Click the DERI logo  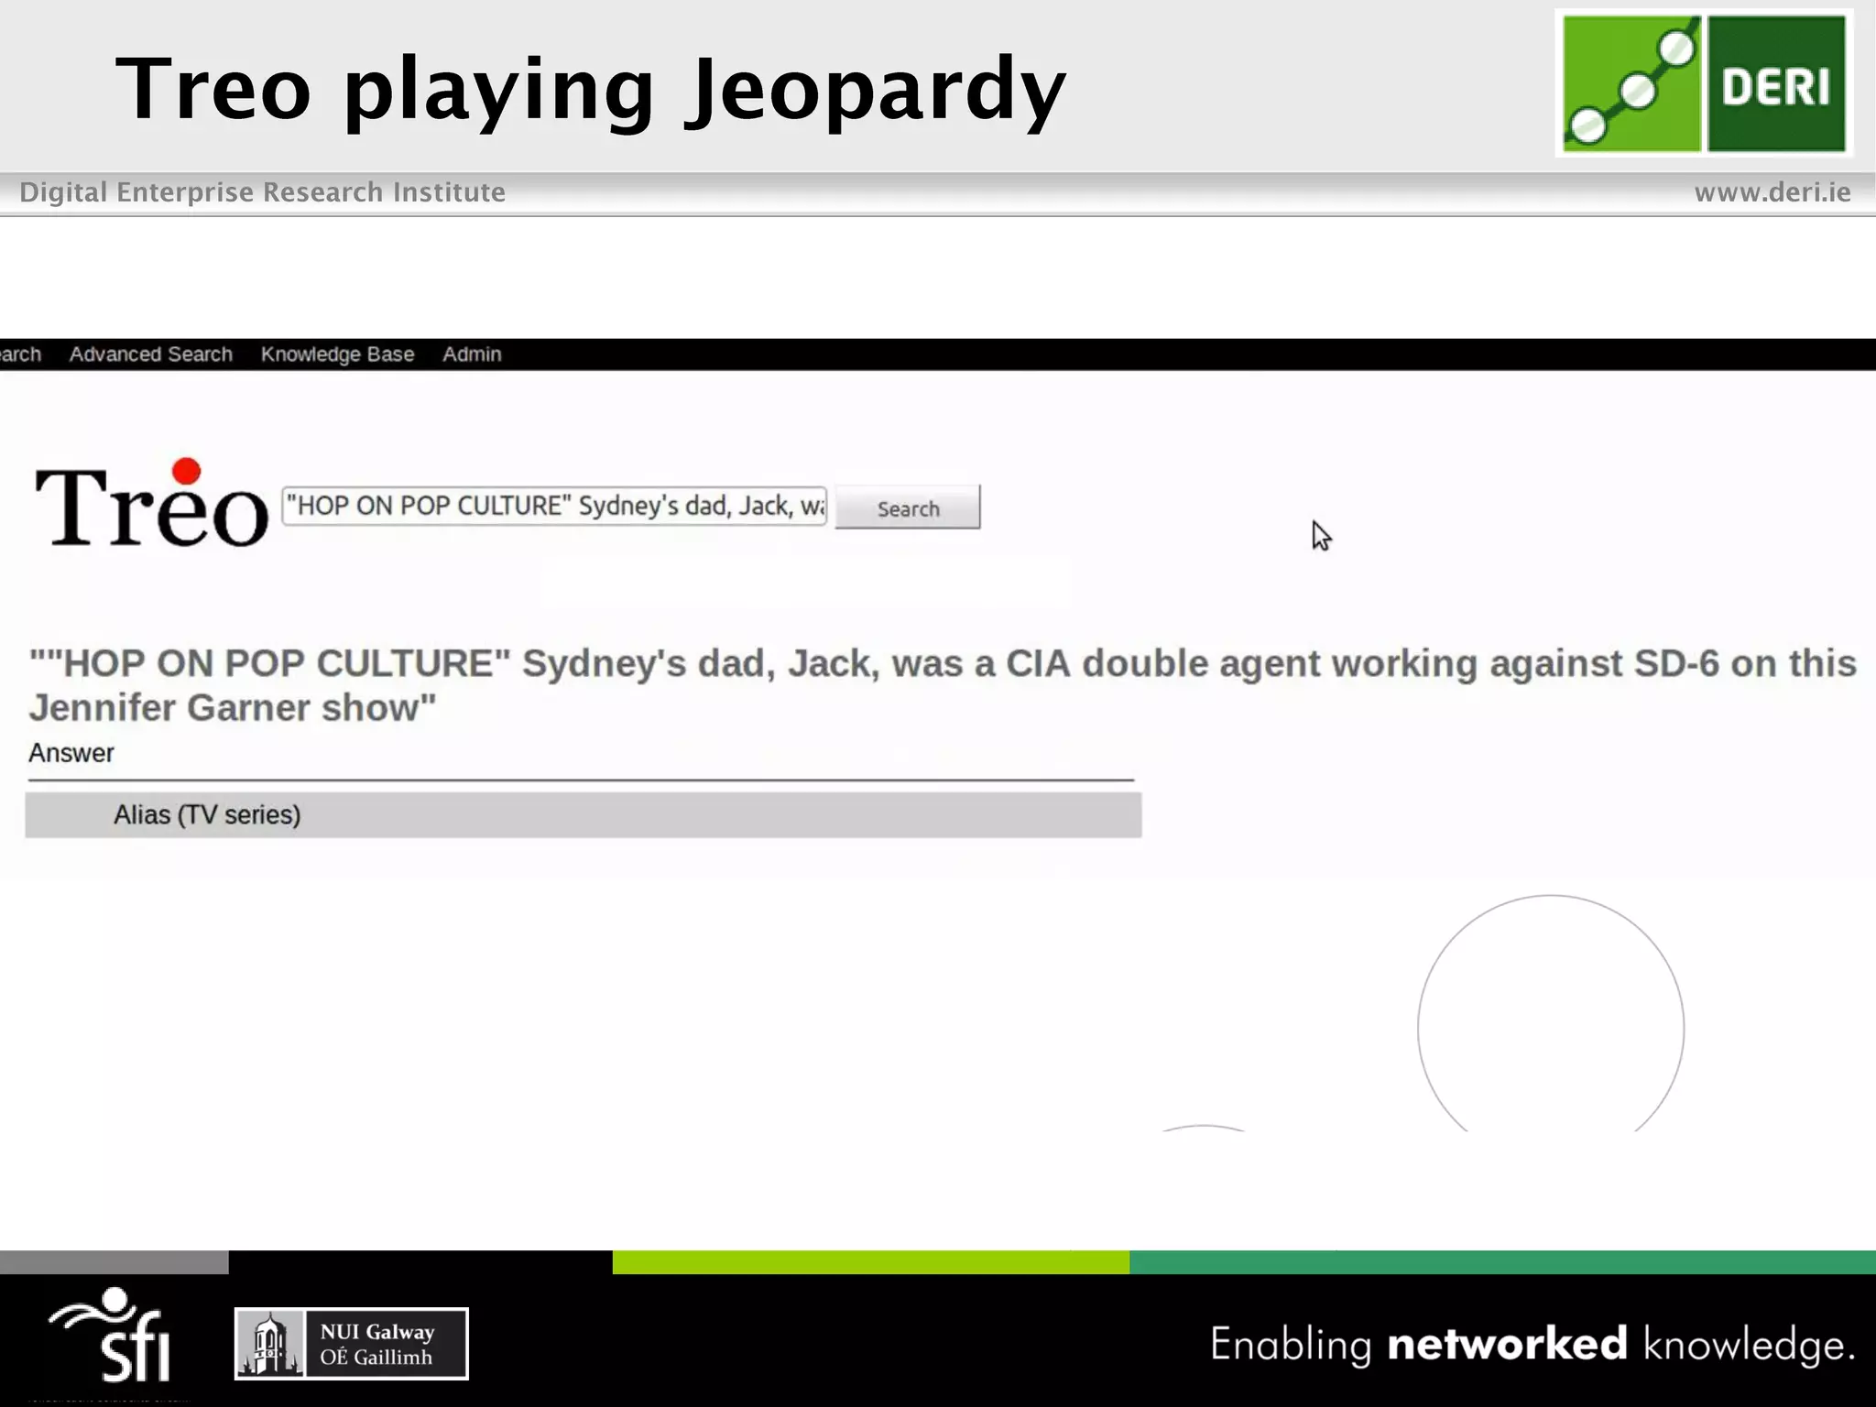pos(1704,83)
